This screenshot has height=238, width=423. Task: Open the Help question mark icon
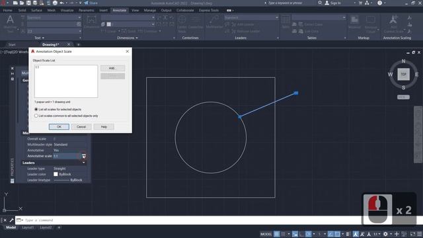(379, 3)
